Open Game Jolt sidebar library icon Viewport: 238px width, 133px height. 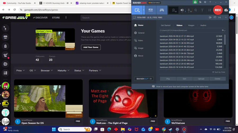tap(6, 73)
